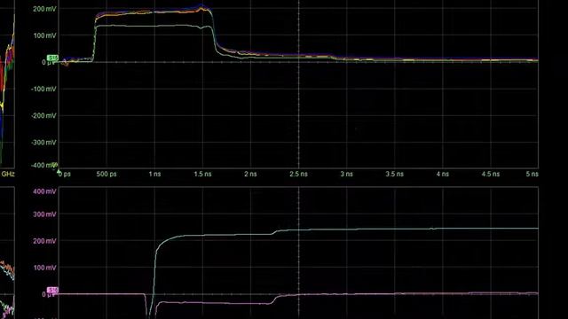Screen dimensions: 568x319
Task: Click the 'GHz' frequency axis label
Action: 8,174
